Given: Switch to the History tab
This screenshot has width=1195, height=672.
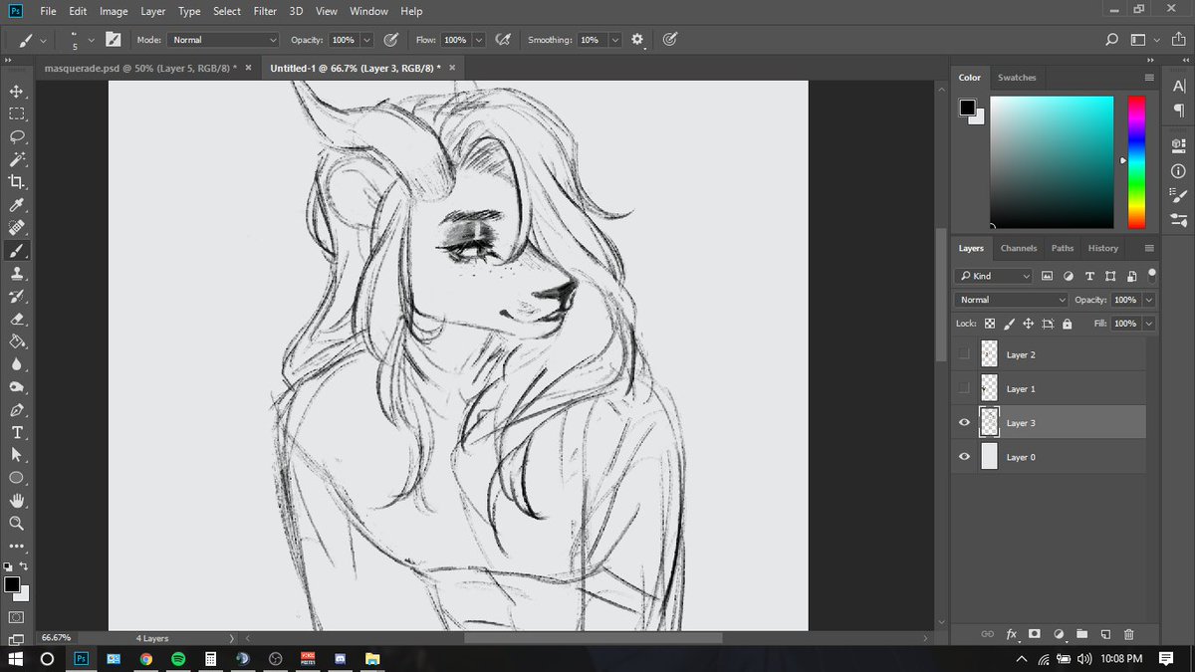Looking at the screenshot, I should [x=1103, y=248].
